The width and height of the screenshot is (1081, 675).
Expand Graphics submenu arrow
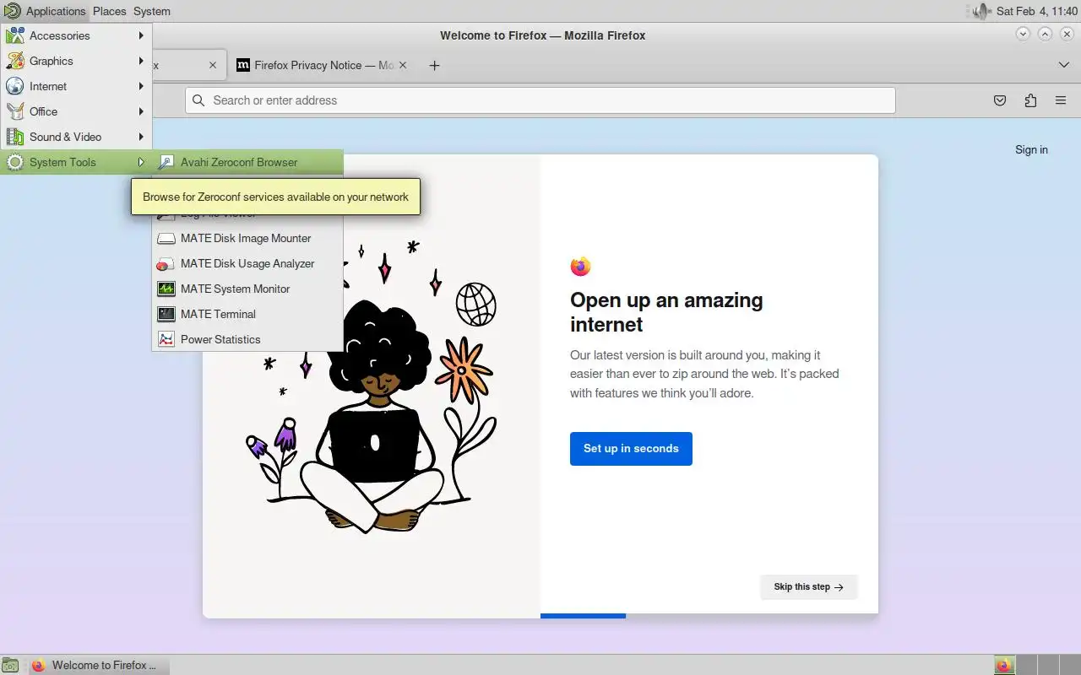pos(141,61)
